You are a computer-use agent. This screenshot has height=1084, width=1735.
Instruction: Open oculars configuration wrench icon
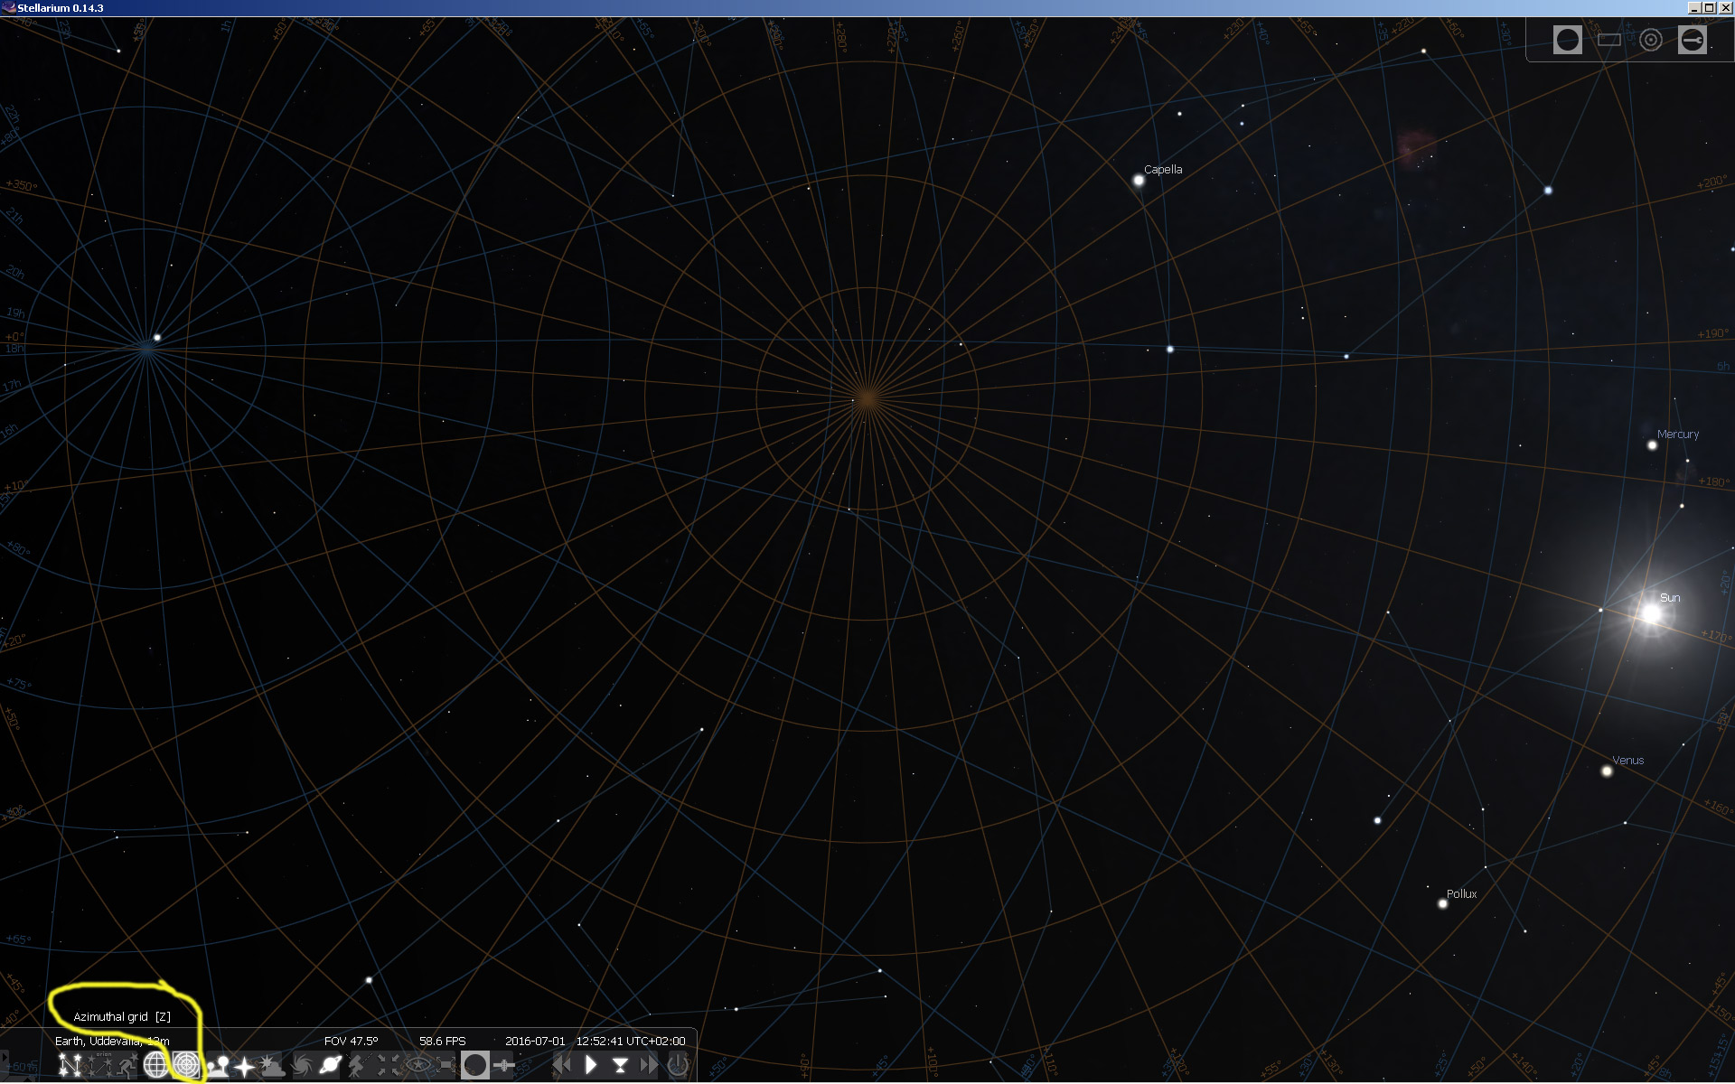(x=1693, y=40)
